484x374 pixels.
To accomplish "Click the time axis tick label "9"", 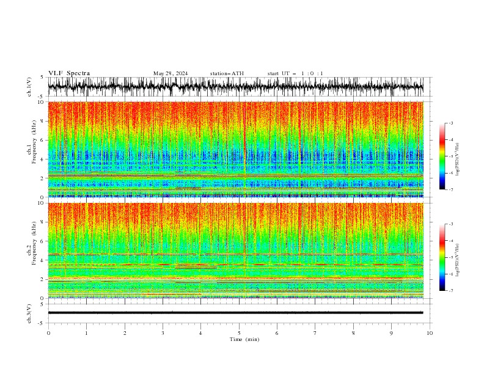I will (x=391, y=333).
